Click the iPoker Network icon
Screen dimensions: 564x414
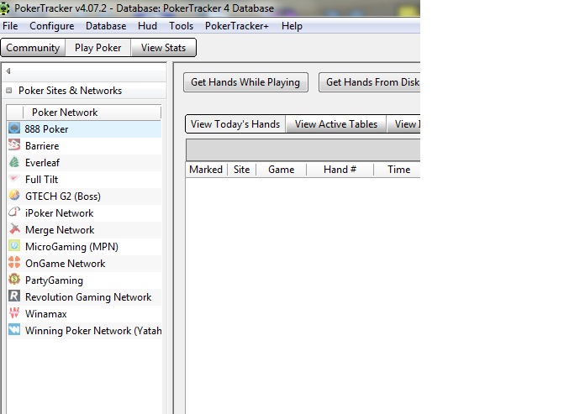[14, 212]
